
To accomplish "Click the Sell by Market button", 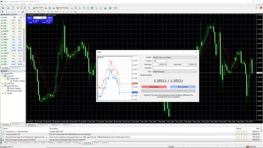I will 154,87.
